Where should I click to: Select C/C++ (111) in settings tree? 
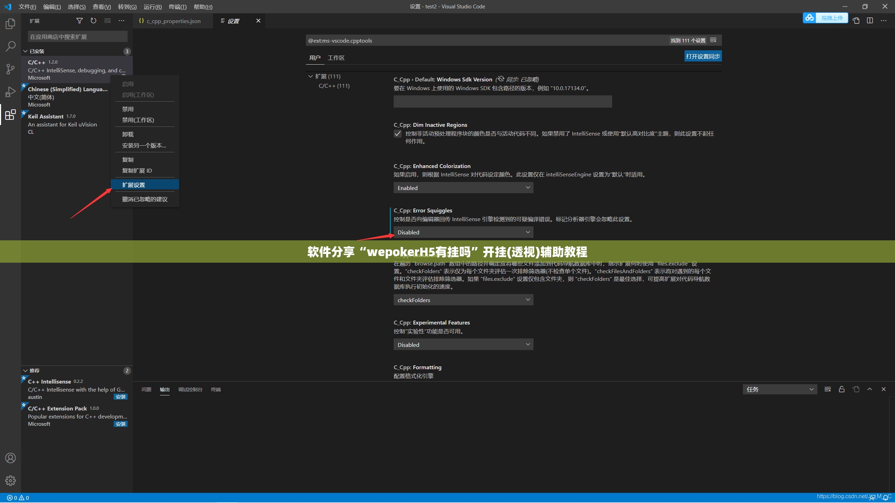tap(334, 86)
